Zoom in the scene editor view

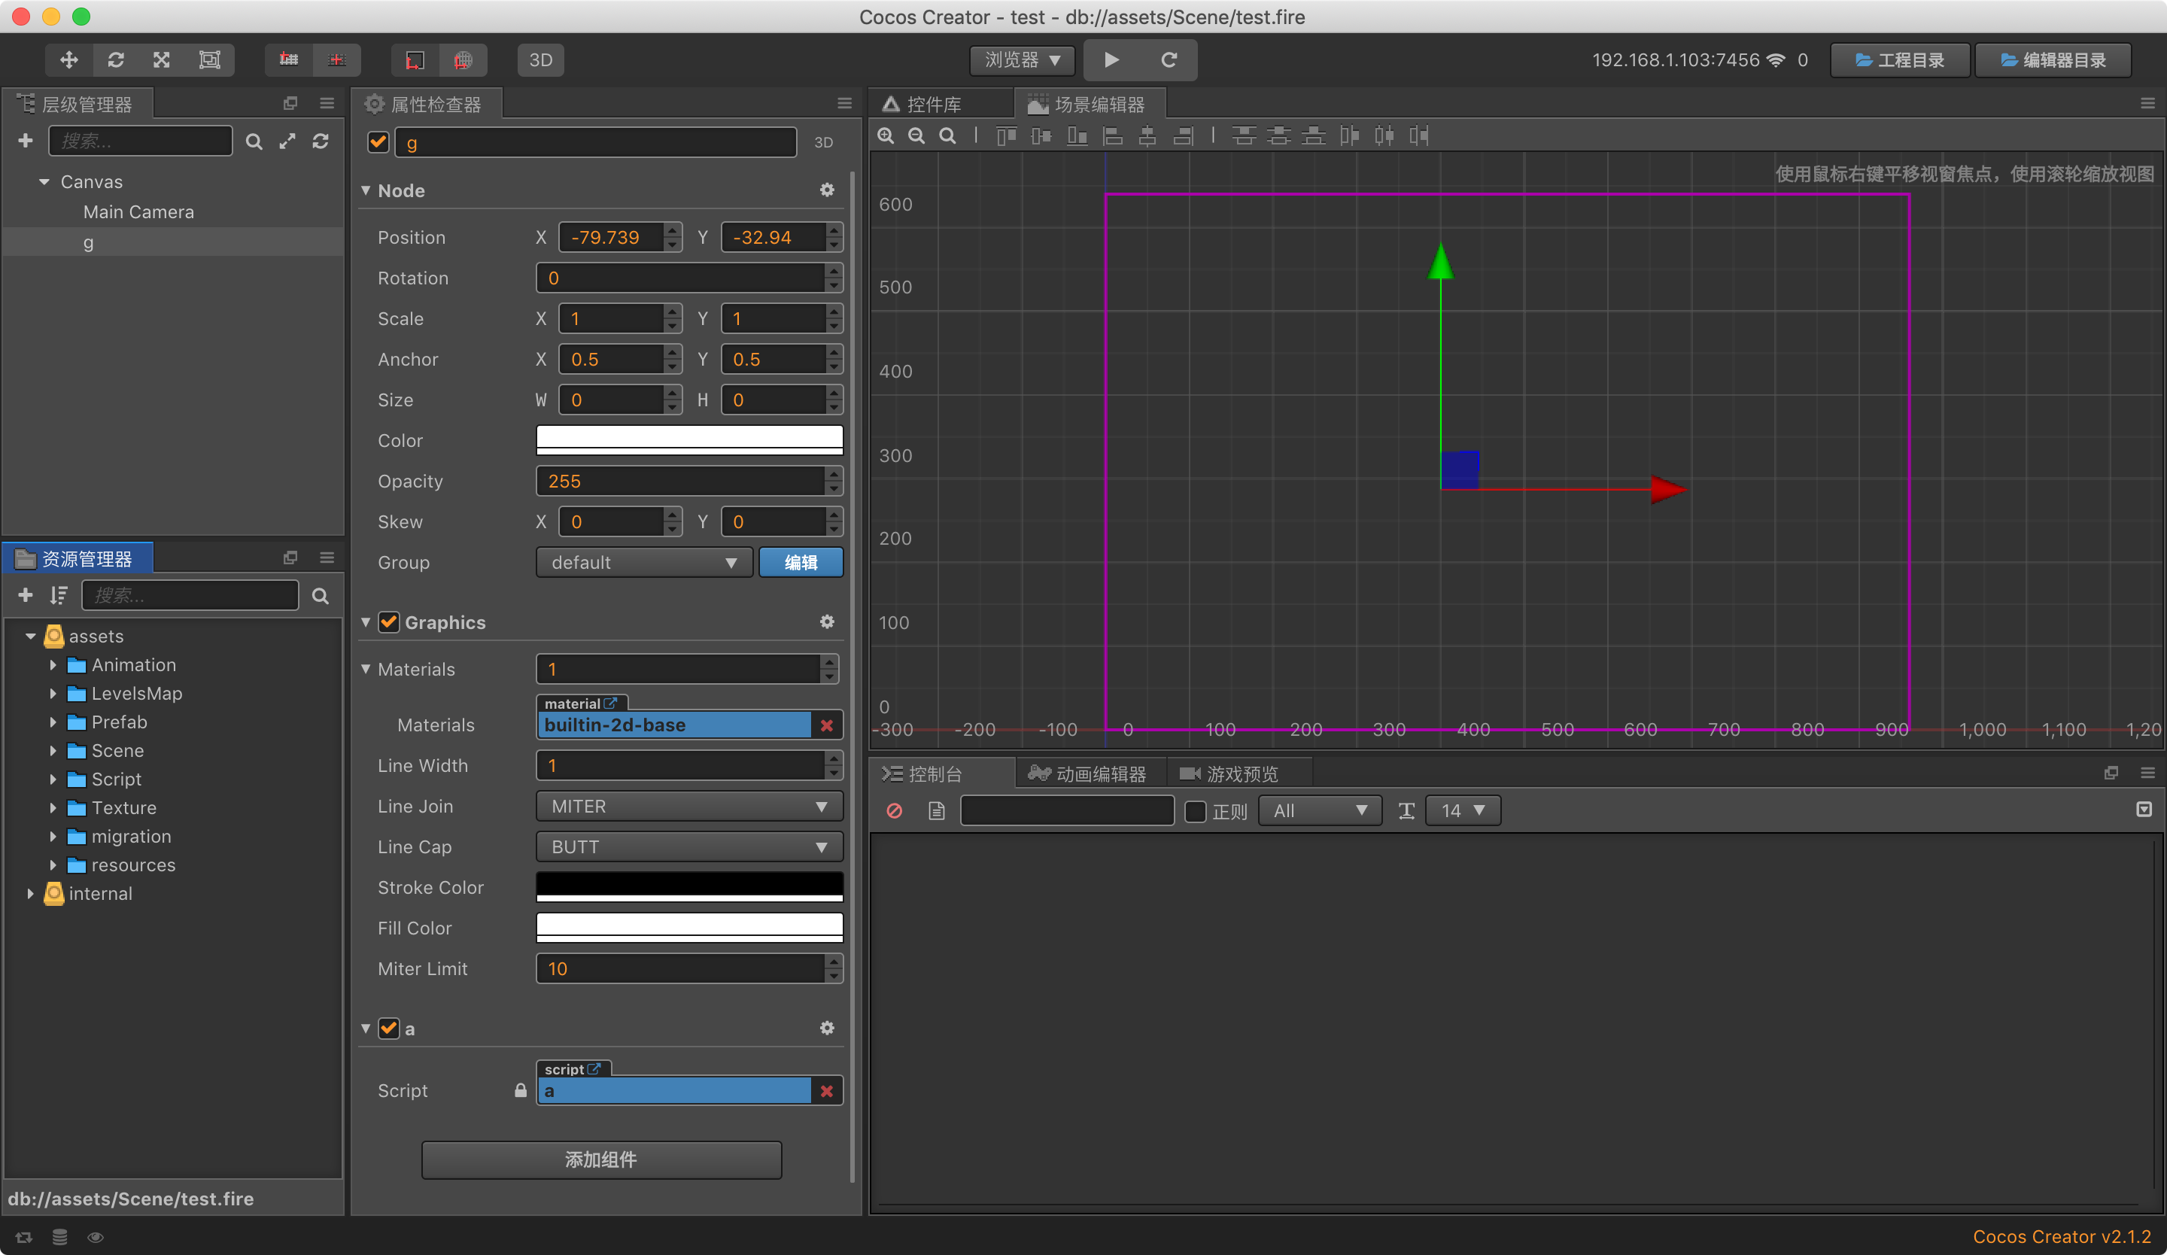886,136
